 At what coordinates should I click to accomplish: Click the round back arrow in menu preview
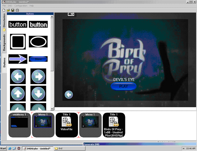coord(69,94)
